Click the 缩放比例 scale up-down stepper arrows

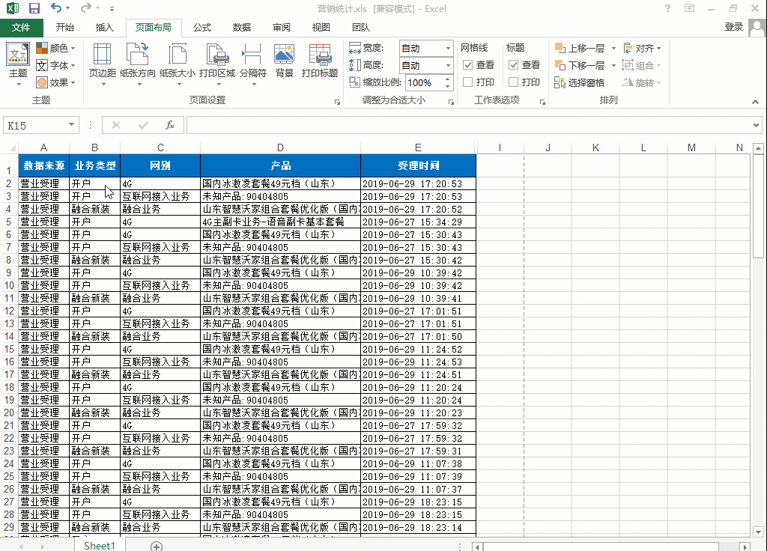(x=448, y=82)
